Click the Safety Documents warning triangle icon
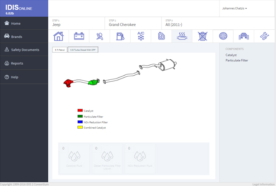Viewport: 276px width, 186px height. [x=7, y=50]
